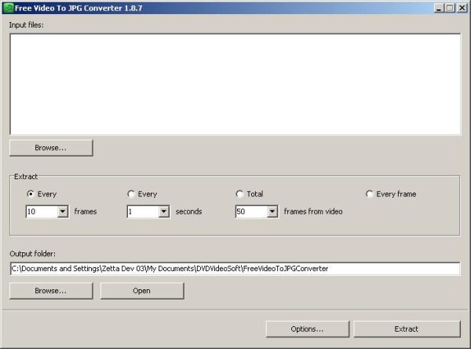The image size is (471, 349).
Task: Browse for the output folder
Action: click(51, 291)
